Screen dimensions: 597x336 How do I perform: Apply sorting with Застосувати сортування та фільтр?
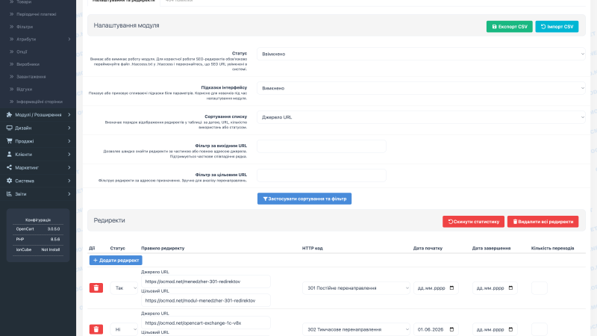tap(304, 199)
